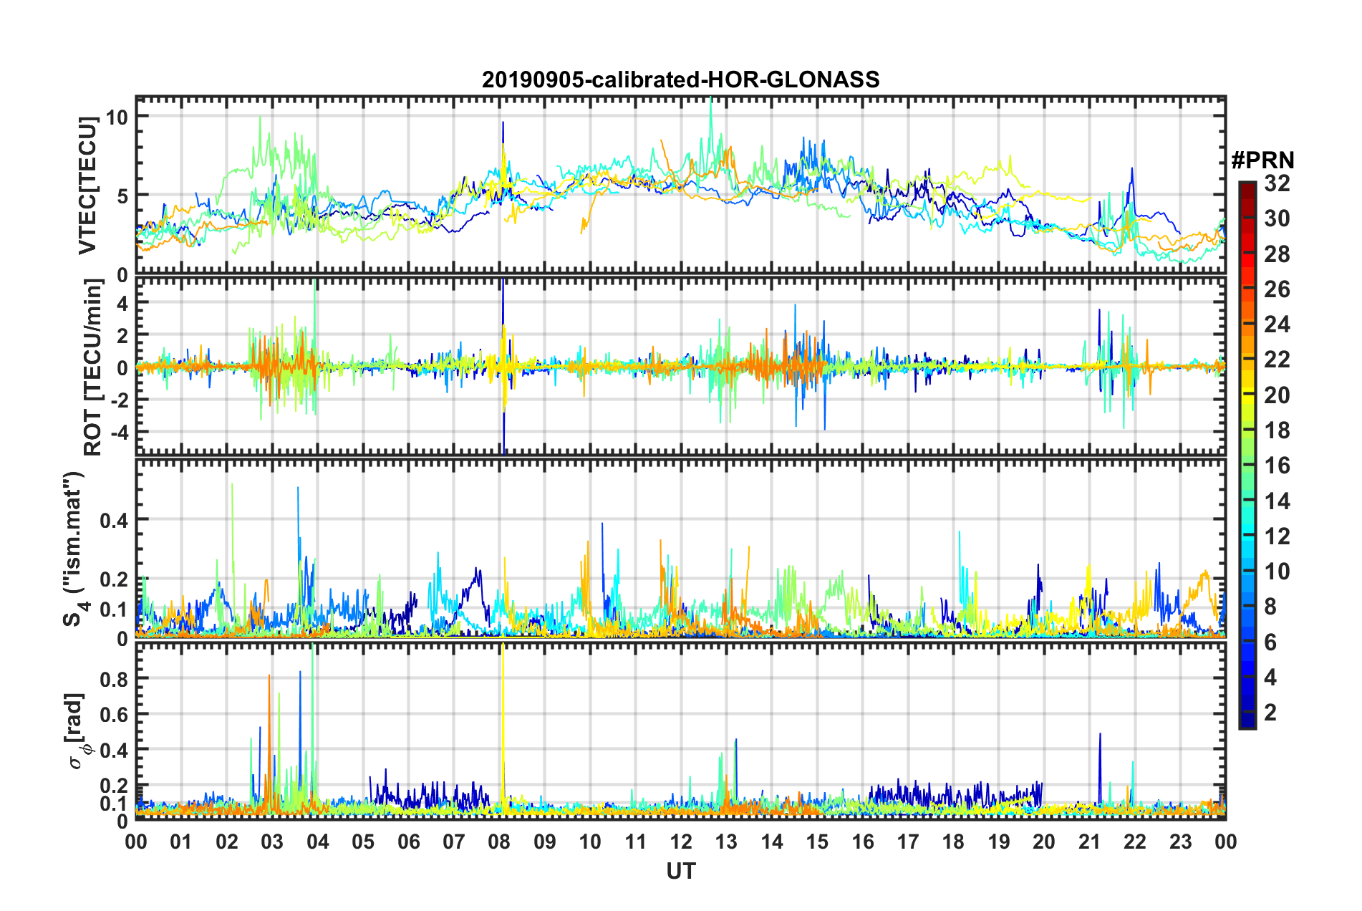Select the "07" hour tick on the UT axis
The image size is (1362, 911).
coord(454,842)
